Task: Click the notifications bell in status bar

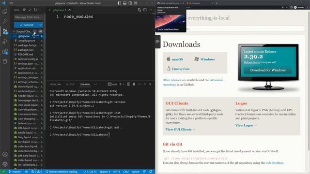Action: coord(151,172)
